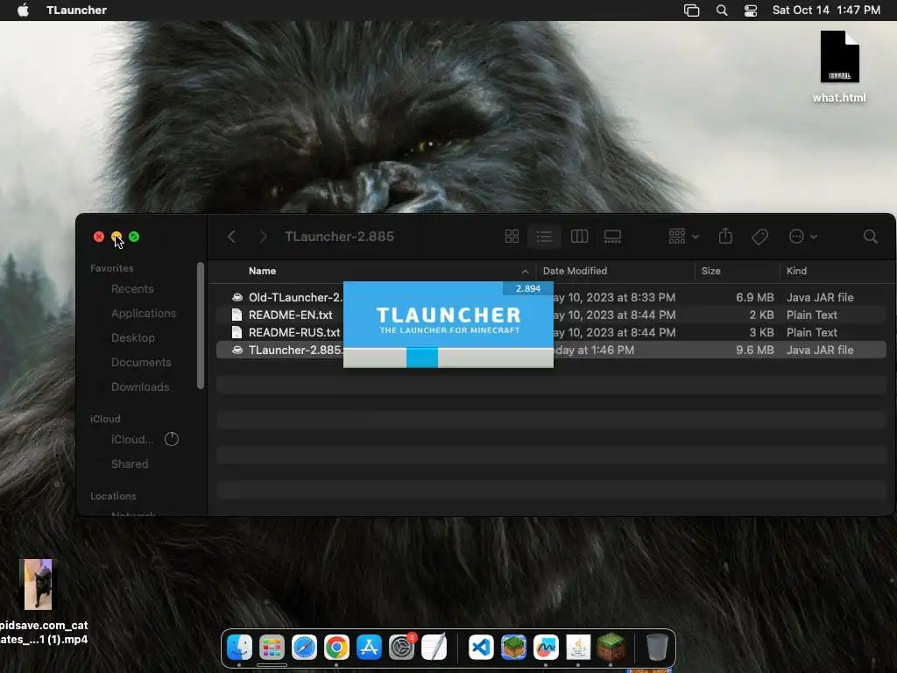Image resolution: width=897 pixels, height=673 pixels.
Task: Click the README-RUS.txt document icon
Action: pos(237,332)
